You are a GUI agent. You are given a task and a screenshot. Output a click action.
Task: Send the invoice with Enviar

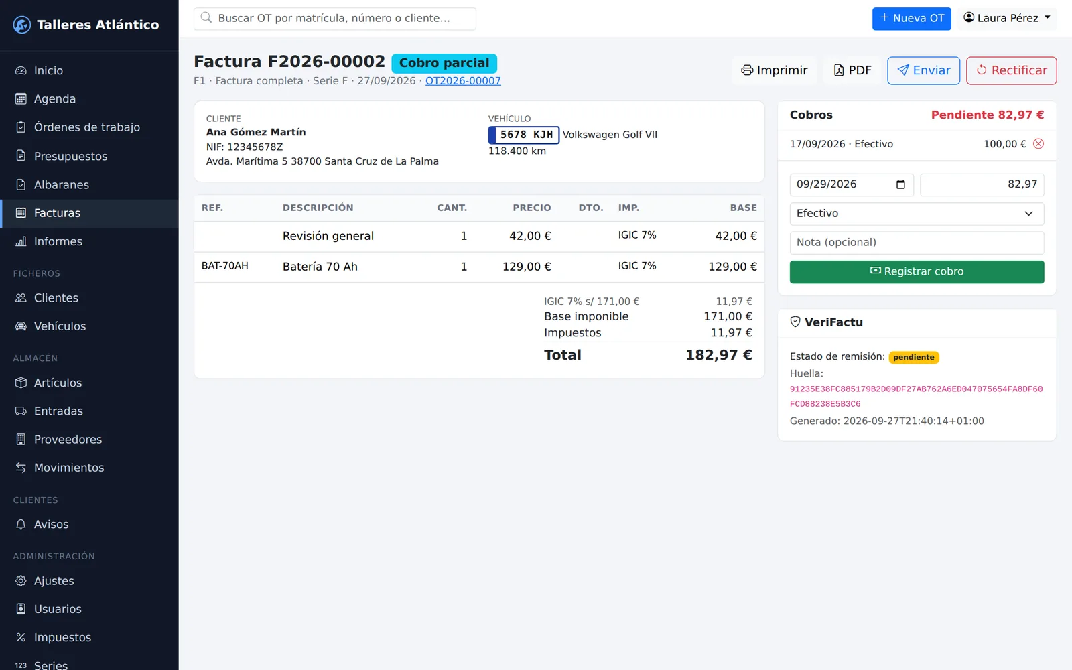(923, 70)
